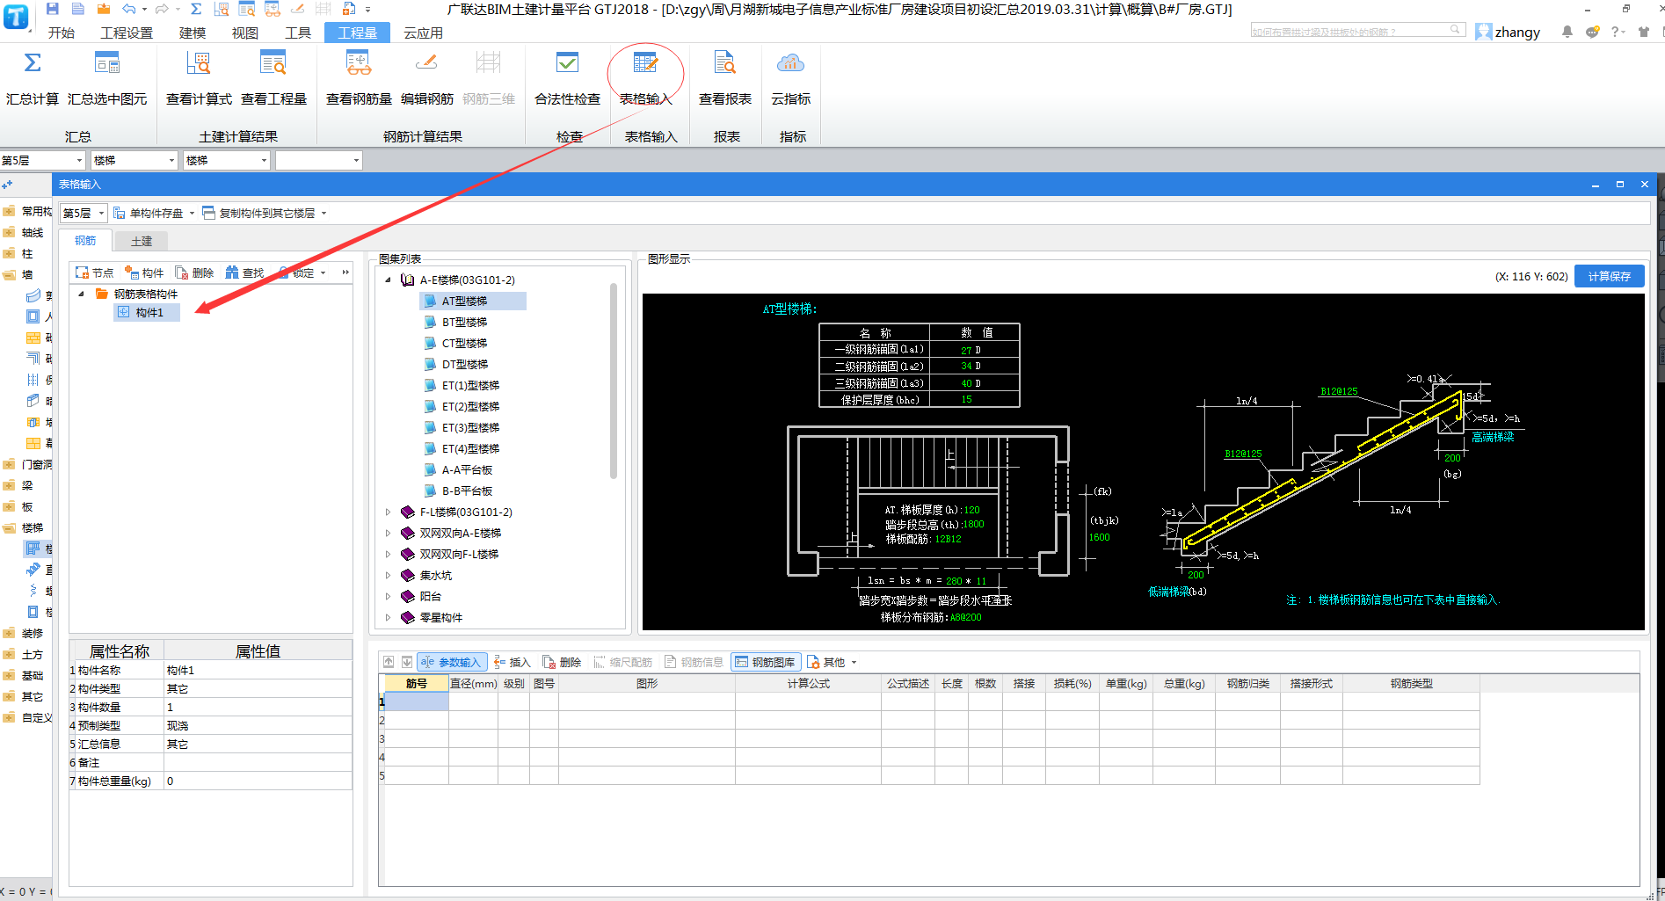The image size is (1665, 901).
Task: Switch to the 钢筋 tab in the dialog
Action: coord(85,241)
